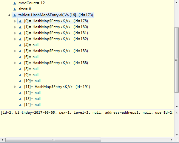Select the [11]= HashMap$Entry (id=191) row
The height and width of the screenshot is (143, 179).
57,87
